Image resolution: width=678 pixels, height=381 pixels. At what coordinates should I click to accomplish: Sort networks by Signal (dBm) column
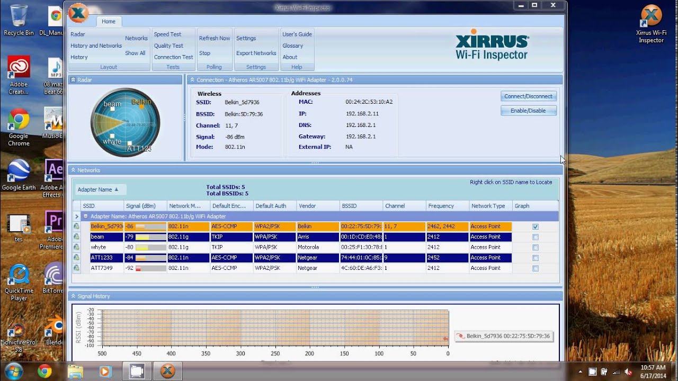pyautogui.click(x=145, y=206)
